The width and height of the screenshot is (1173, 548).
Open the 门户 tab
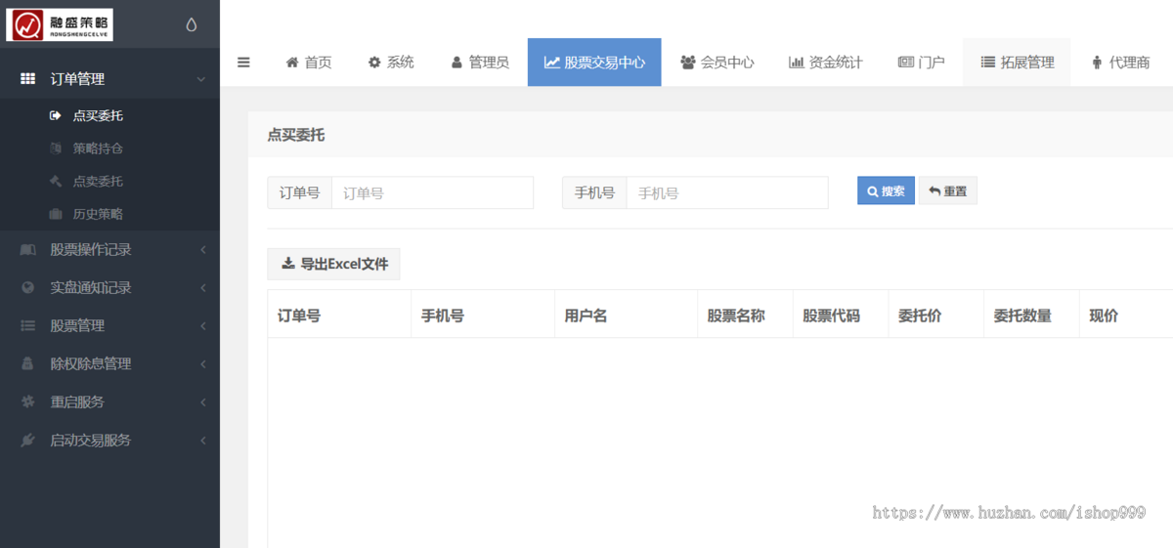922,63
